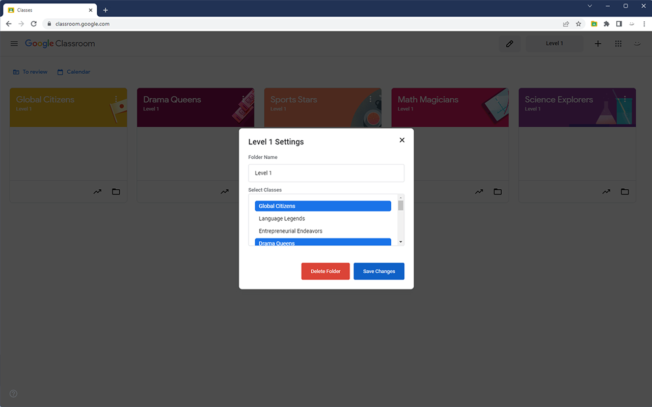The image size is (652, 407).
Task: Open the Extensions puzzle icon
Action: pos(607,24)
